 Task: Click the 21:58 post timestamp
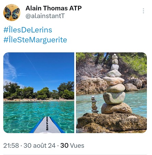tap(11, 145)
